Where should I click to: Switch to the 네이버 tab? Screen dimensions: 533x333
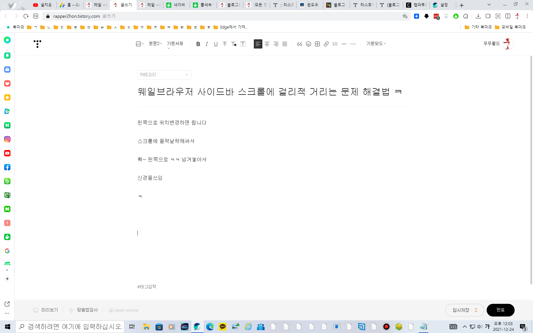click(176, 5)
